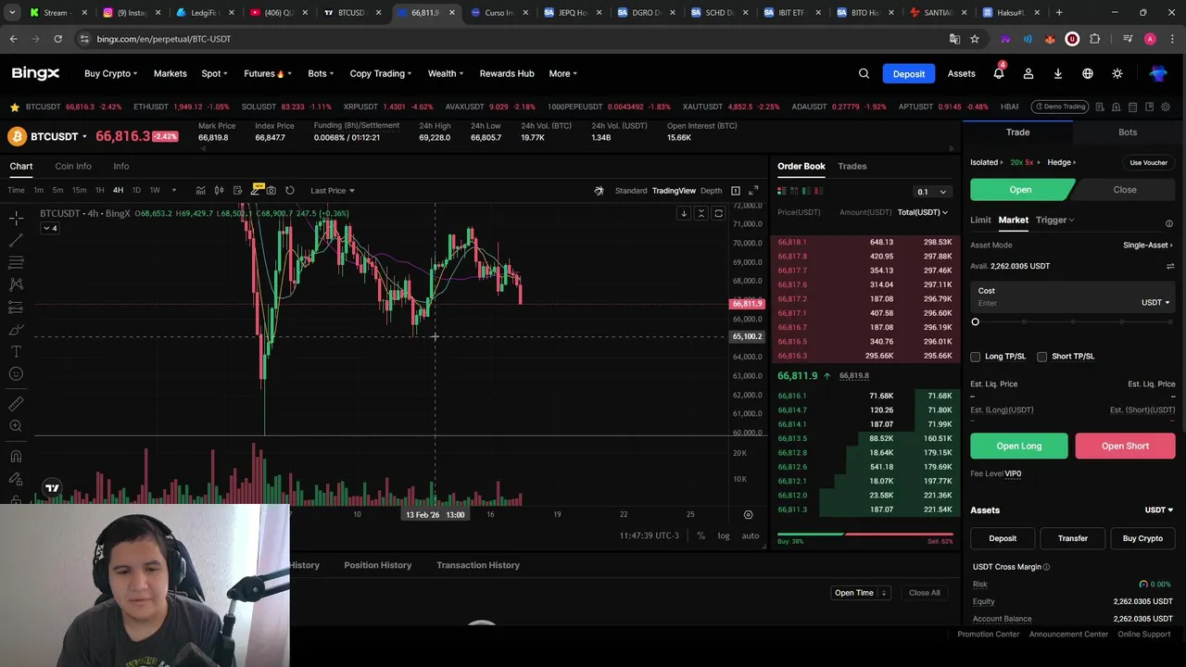Select the Open position toggle
Viewport: 1186px width, 667px height.
[1020, 190]
